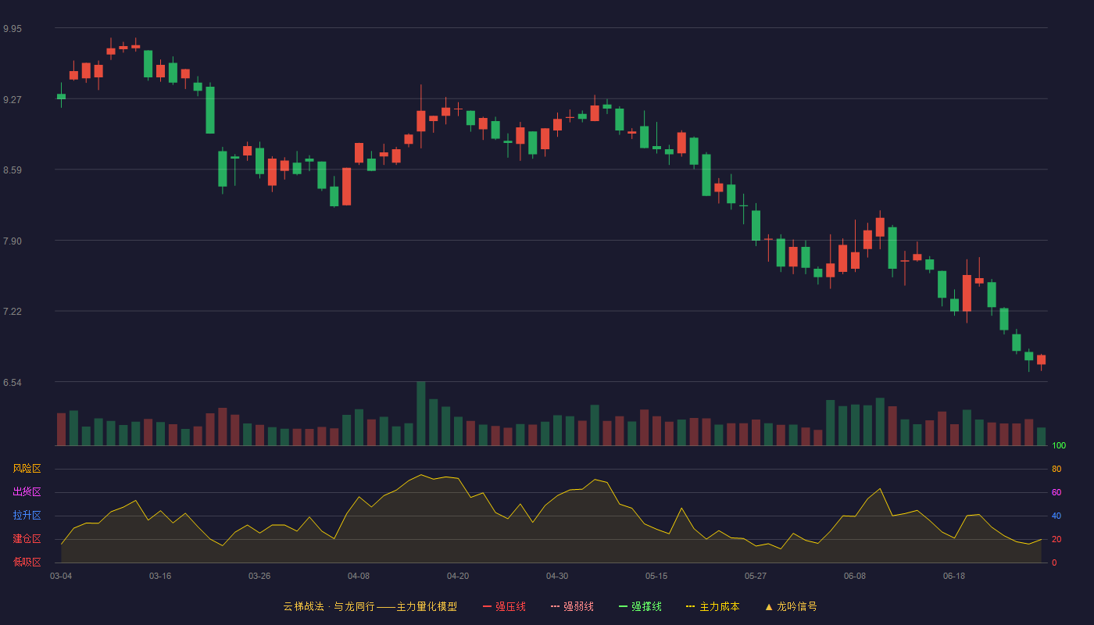The height and width of the screenshot is (625, 1094).
Task: Click the 8.59 price axis label
Action: 13,170
